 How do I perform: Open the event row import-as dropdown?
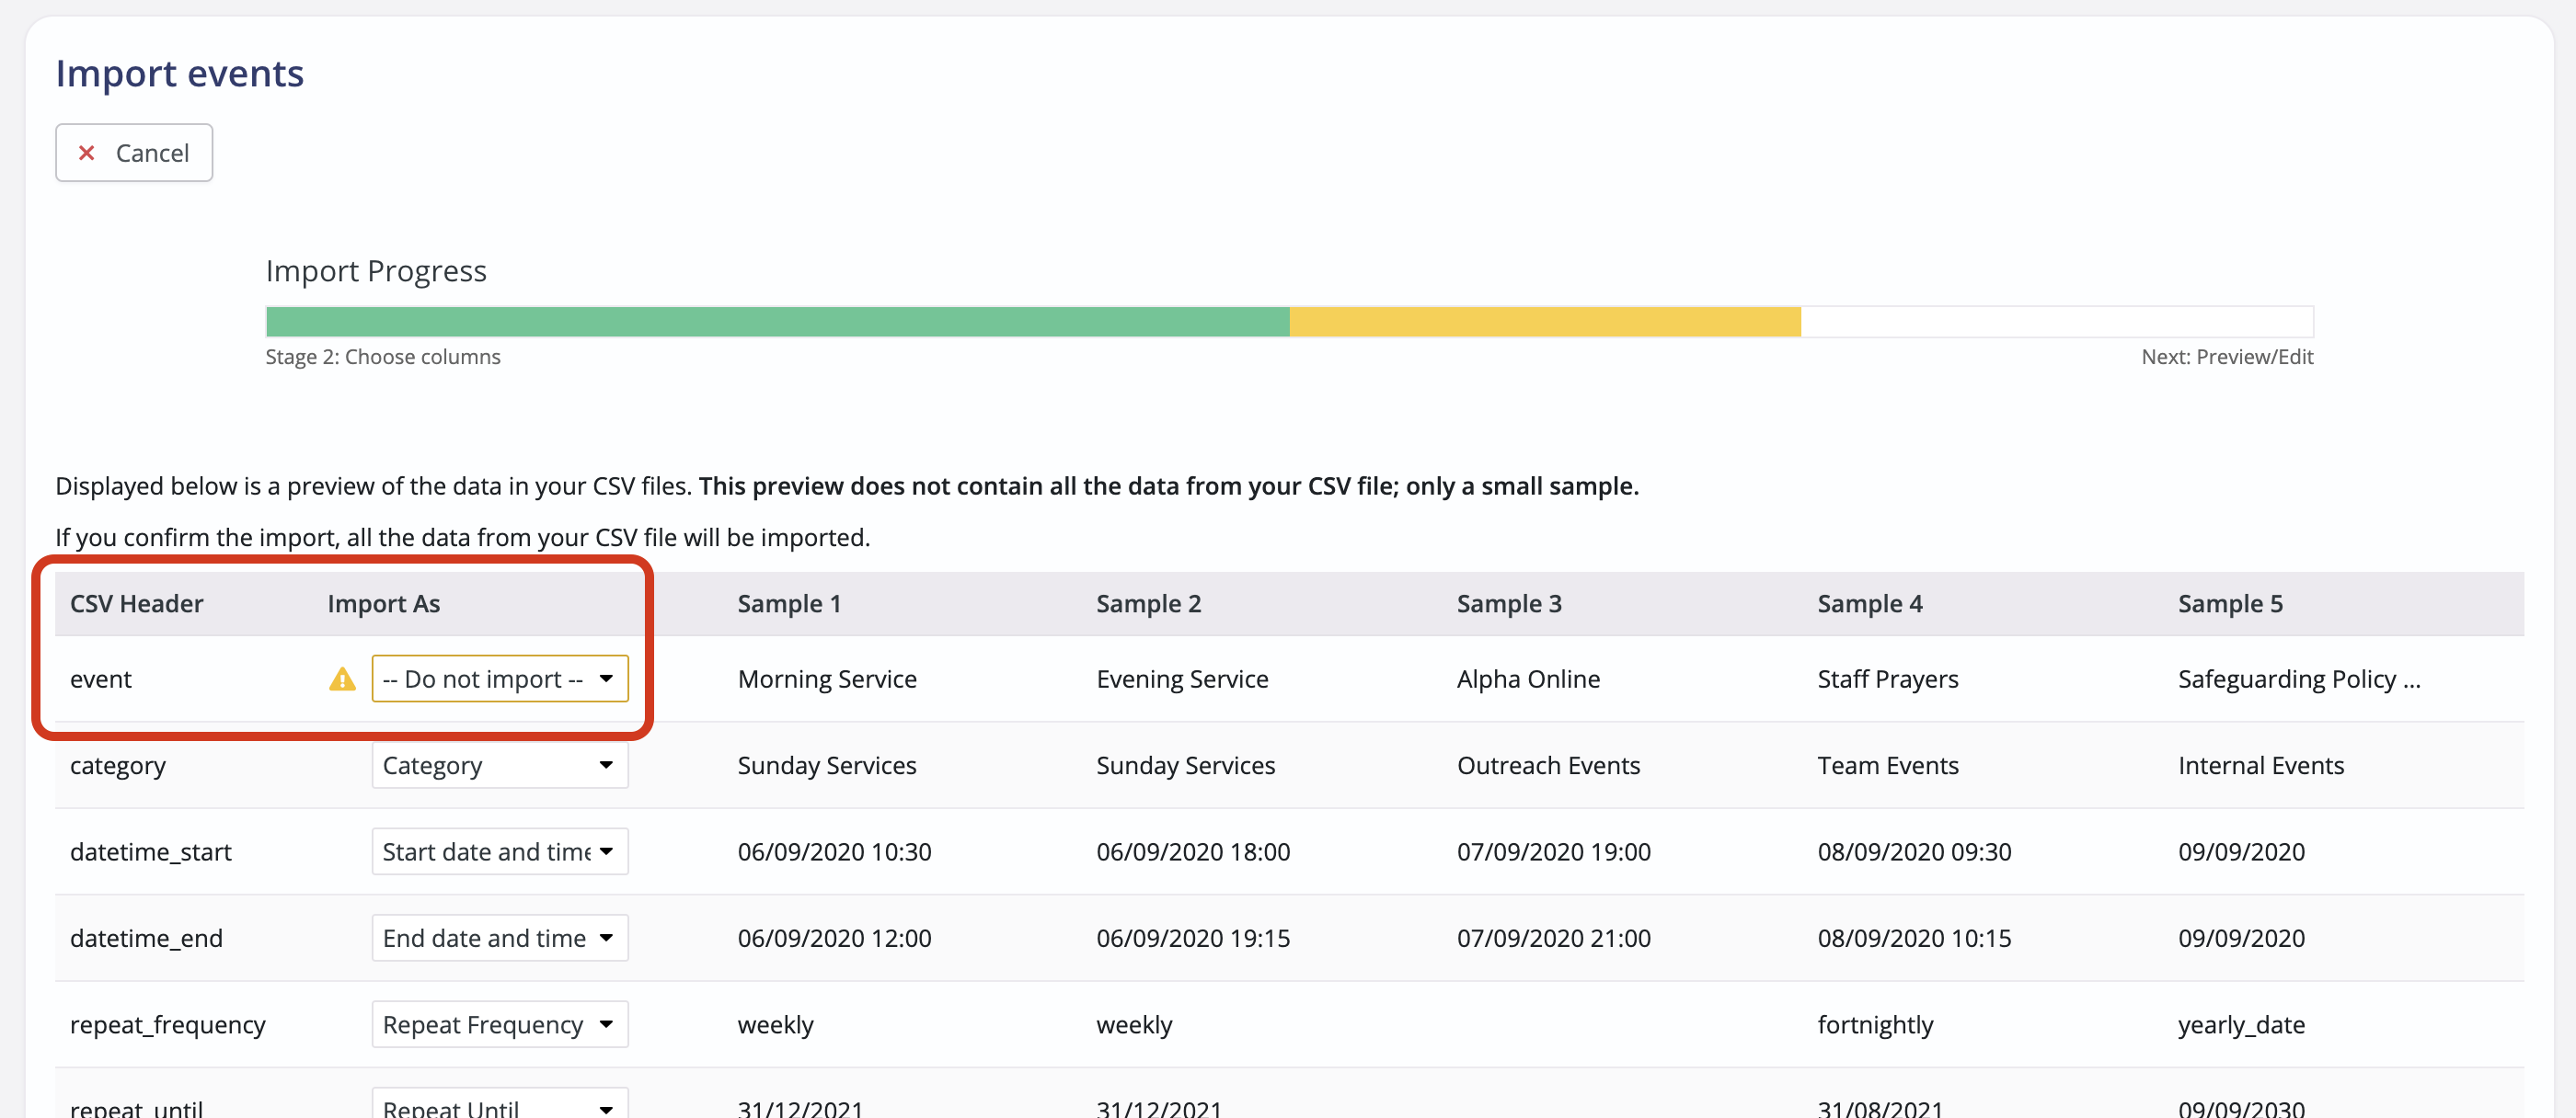click(499, 679)
